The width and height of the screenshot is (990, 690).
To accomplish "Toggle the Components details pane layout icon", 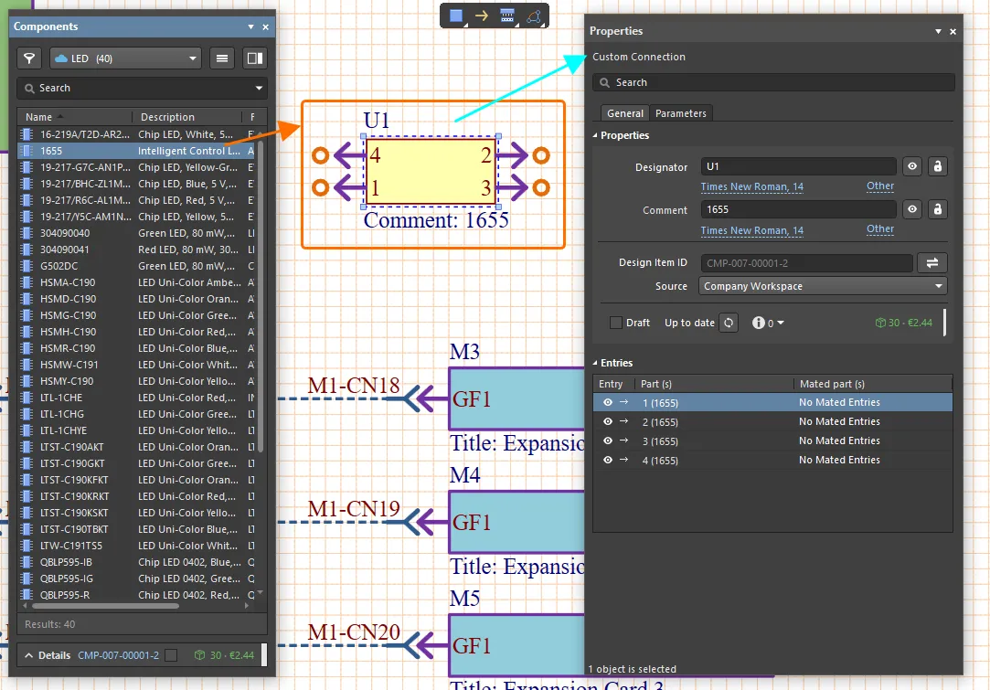I will (255, 58).
